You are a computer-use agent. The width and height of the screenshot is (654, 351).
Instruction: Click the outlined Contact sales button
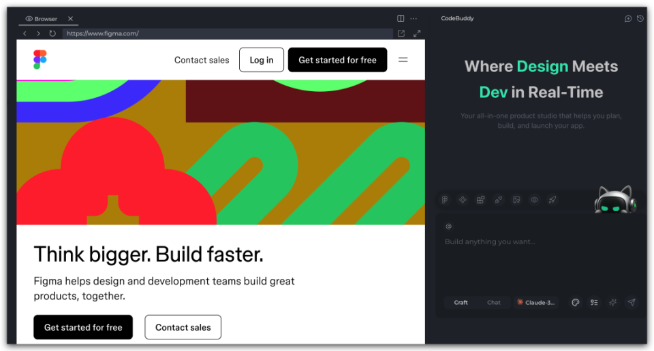point(183,327)
